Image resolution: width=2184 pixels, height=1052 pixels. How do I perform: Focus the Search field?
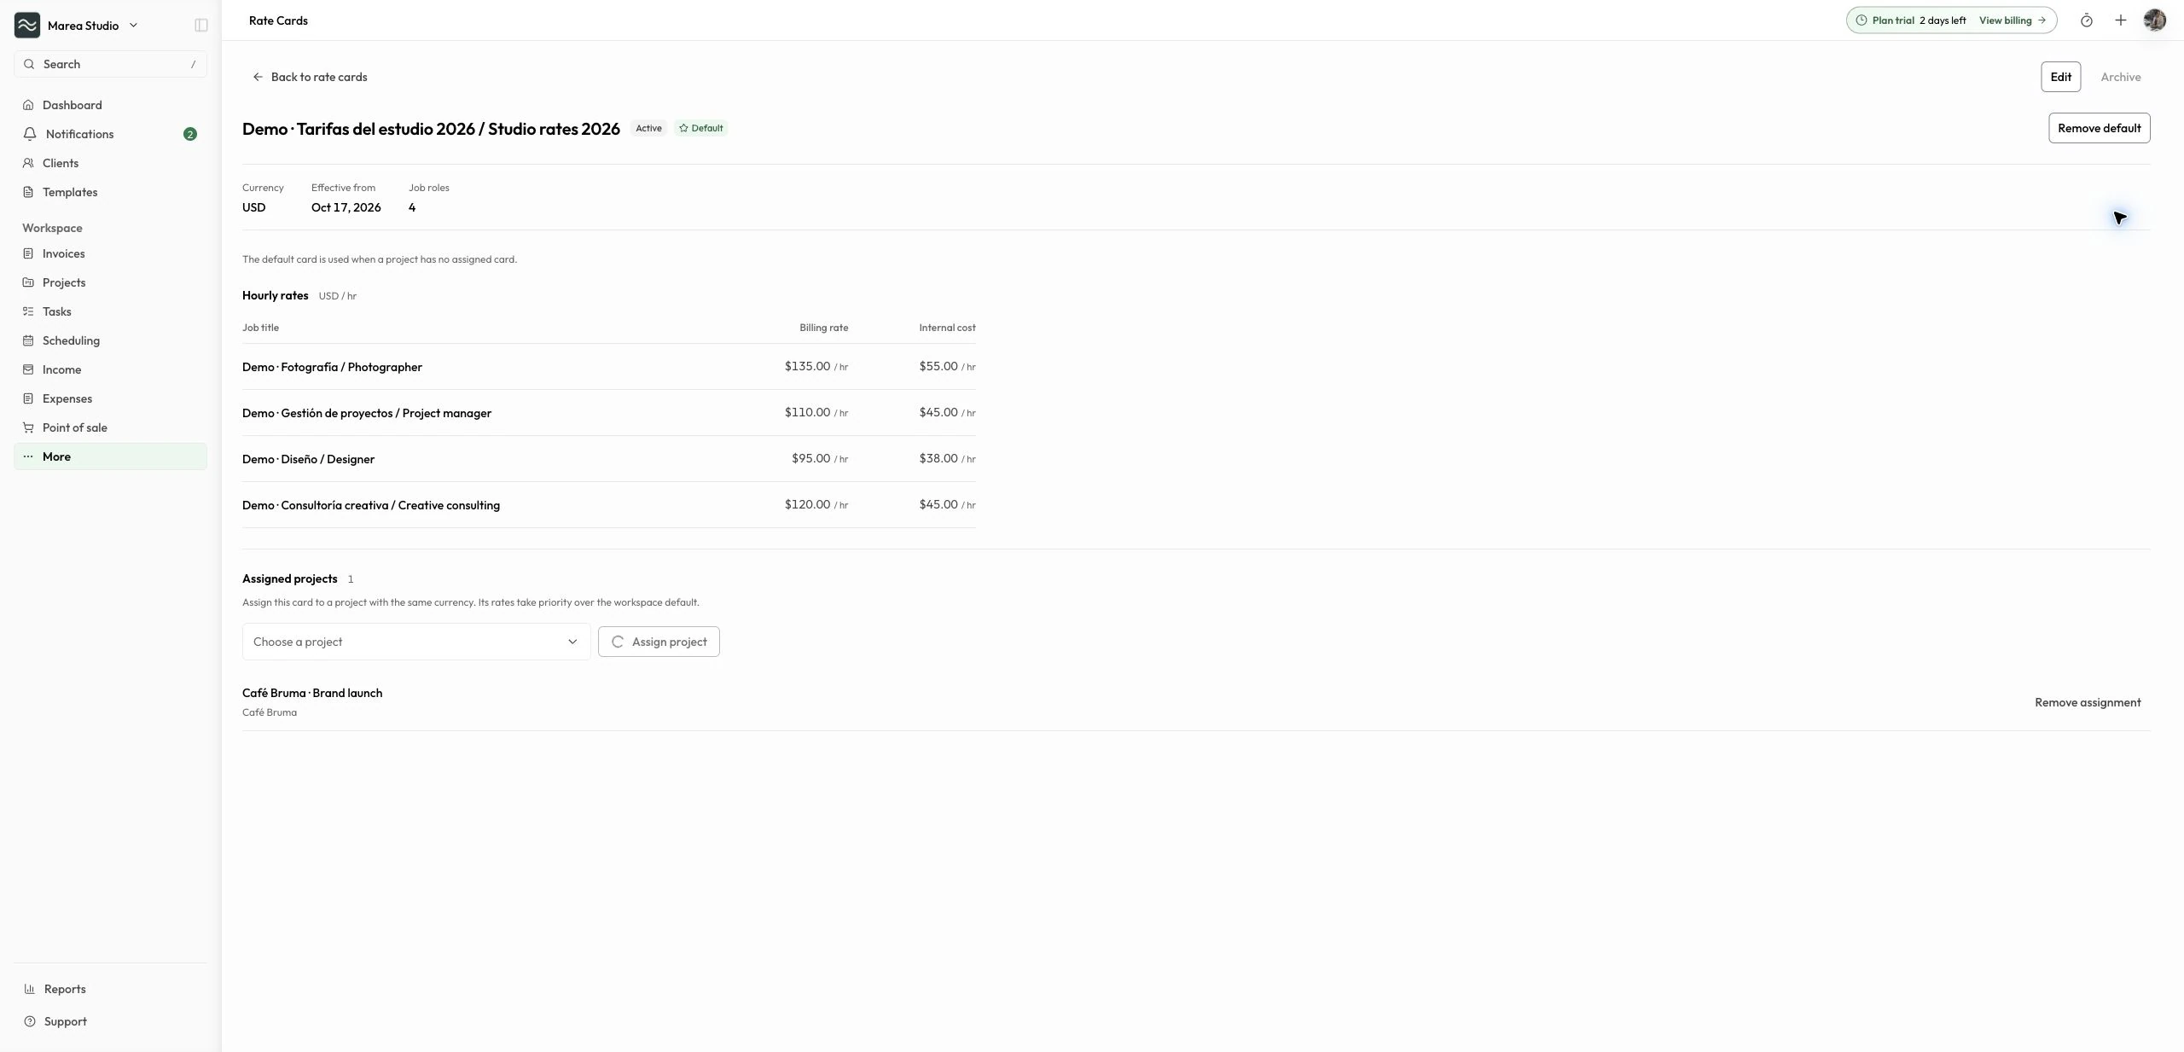[x=110, y=64]
